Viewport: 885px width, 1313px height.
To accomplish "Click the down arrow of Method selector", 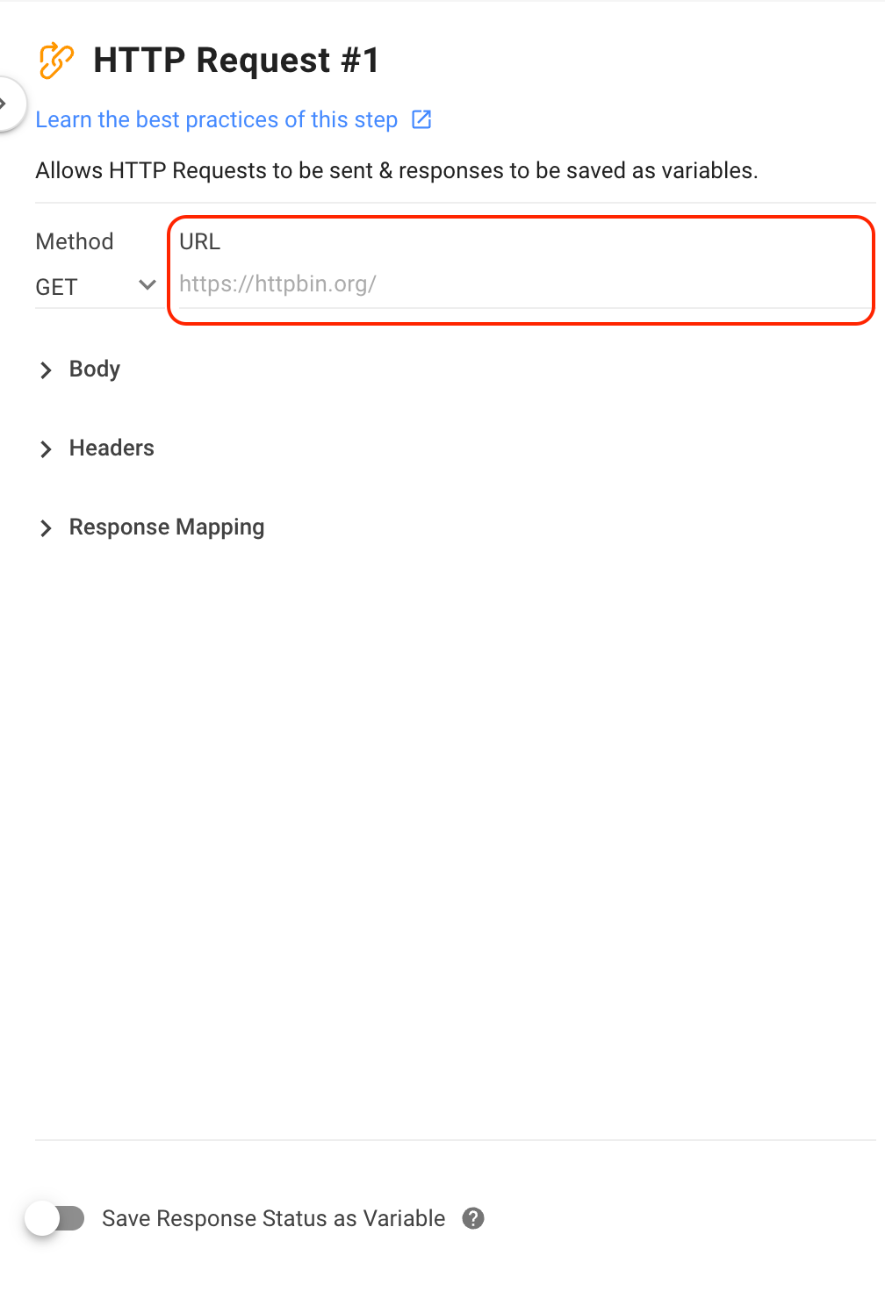I will point(147,285).
